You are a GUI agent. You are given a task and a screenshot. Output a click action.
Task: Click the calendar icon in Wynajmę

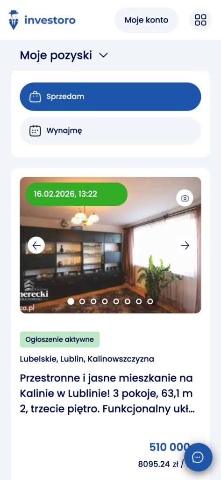click(35, 131)
